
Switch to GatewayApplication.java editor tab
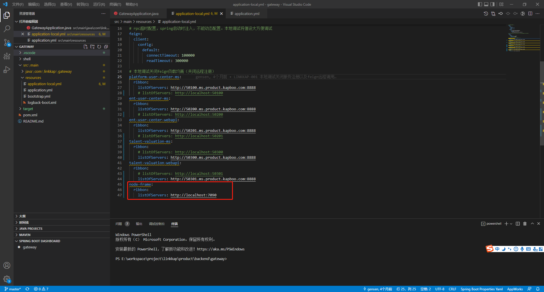pos(138,14)
